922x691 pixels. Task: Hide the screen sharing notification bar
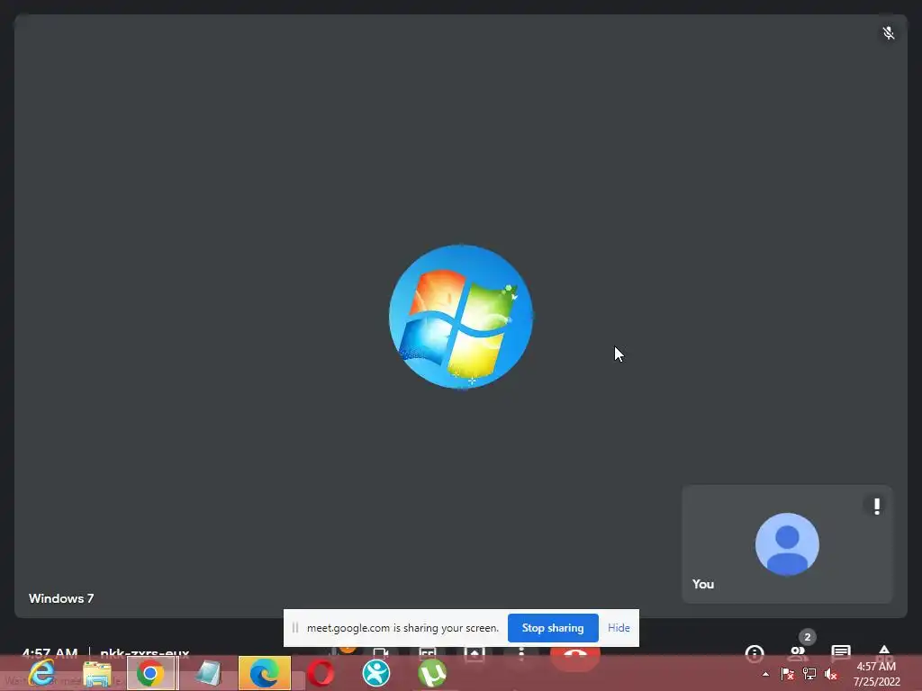click(619, 628)
